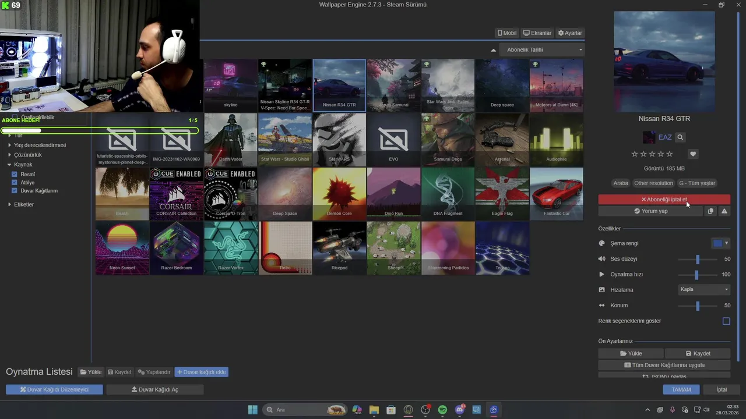The height and width of the screenshot is (419, 746).
Task: Open Spotify from the taskbar
Action: pyautogui.click(x=442, y=410)
